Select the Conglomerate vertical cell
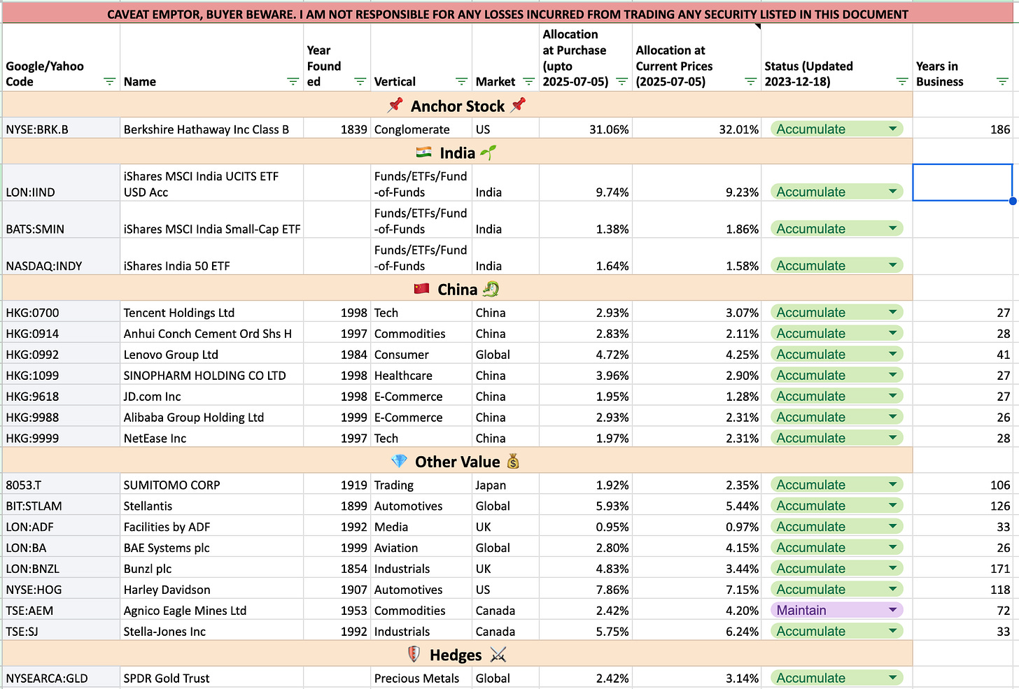The height and width of the screenshot is (689, 1019). click(x=421, y=129)
